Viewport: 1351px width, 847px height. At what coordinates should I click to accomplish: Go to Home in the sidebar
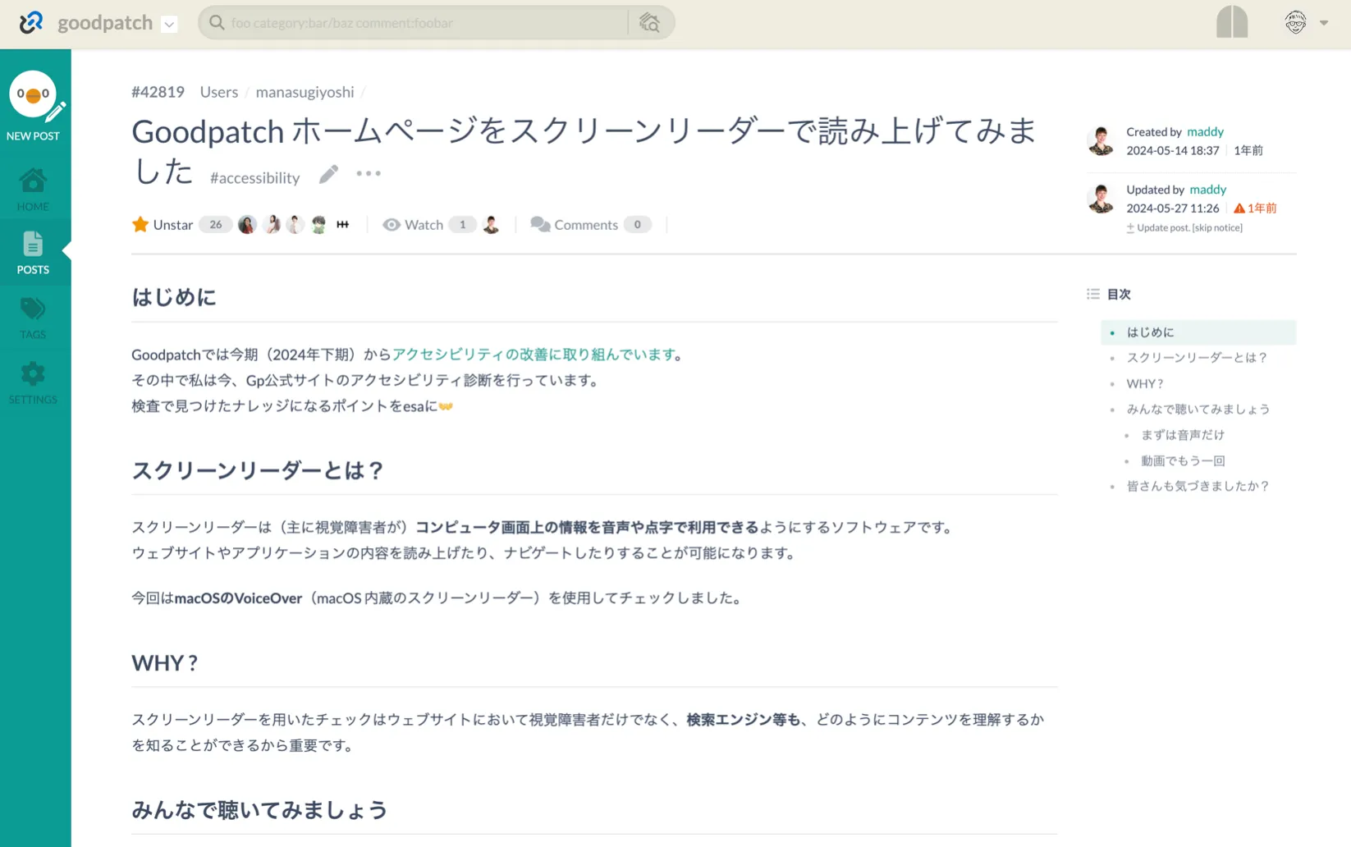coord(33,190)
